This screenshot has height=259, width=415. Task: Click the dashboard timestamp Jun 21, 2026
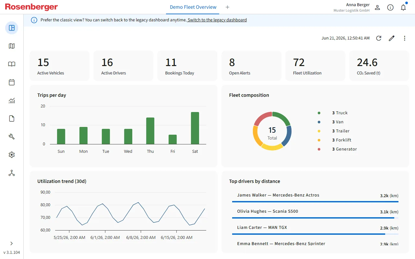point(346,38)
